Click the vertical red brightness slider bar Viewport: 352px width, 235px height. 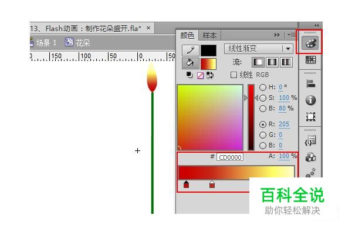pos(251,117)
